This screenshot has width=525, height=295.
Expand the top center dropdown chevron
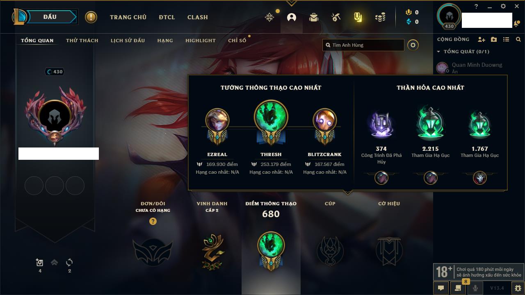[x=291, y=3]
